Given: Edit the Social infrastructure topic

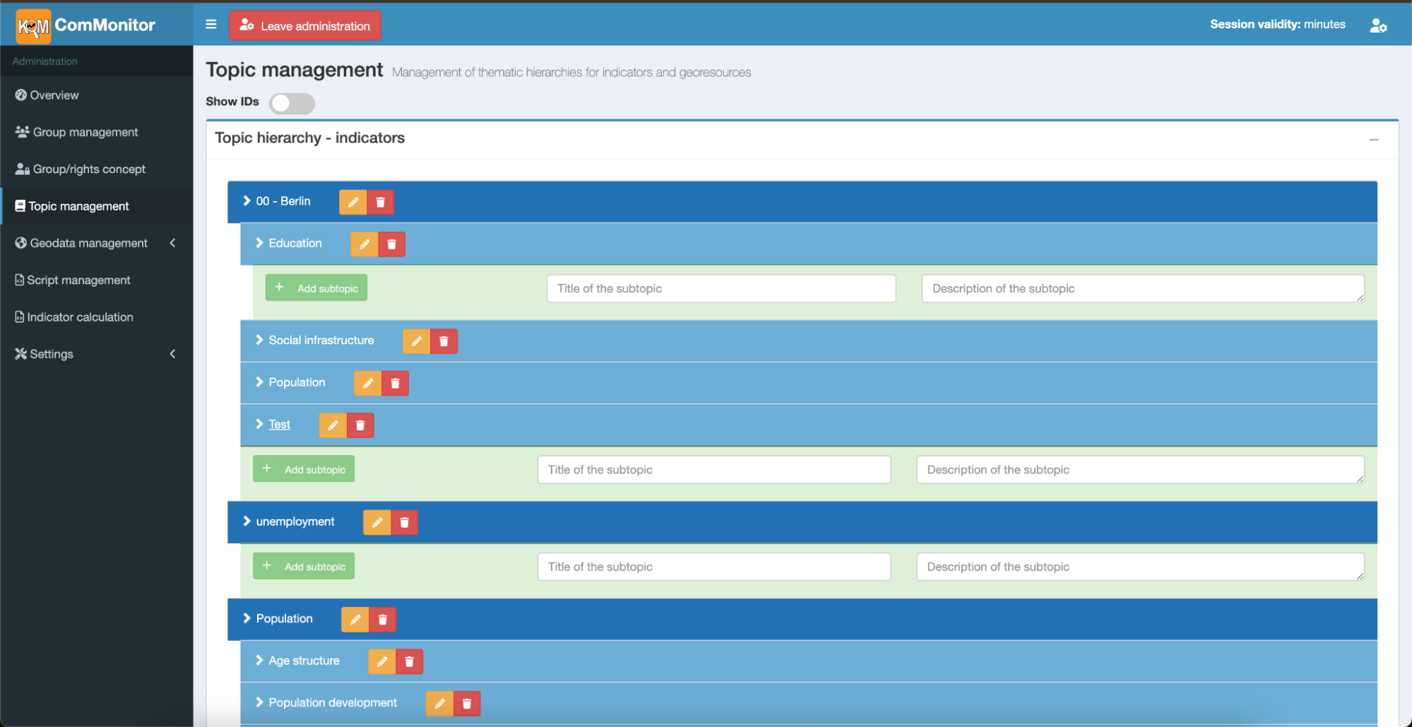Looking at the screenshot, I should click(416, 341).
